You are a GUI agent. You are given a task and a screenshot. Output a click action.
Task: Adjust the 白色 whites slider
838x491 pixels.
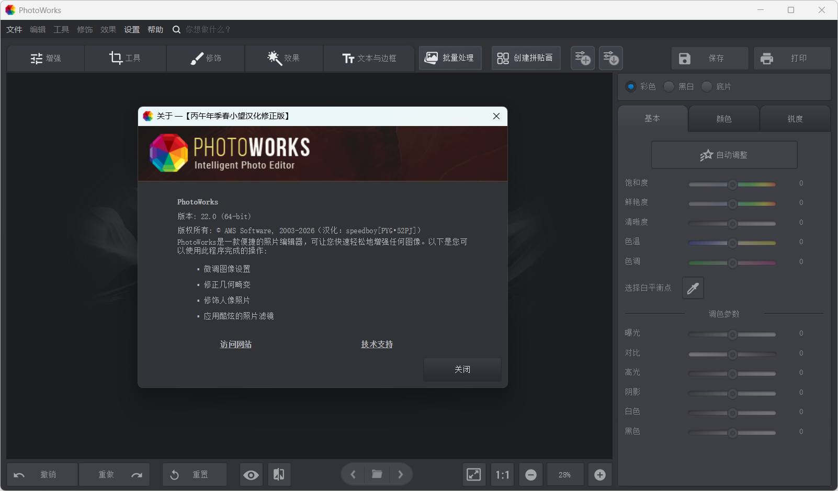[732, 413]
